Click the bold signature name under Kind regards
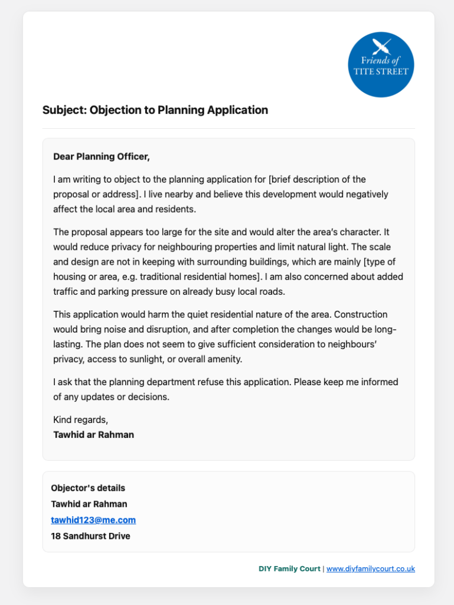 (x=93, y=434)
